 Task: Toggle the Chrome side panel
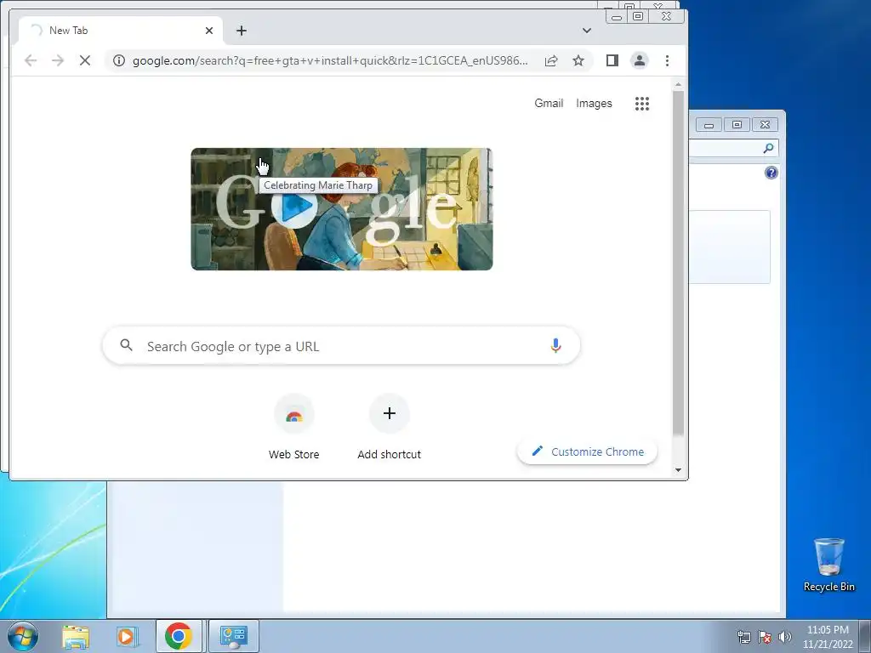[x=612, y=60]
